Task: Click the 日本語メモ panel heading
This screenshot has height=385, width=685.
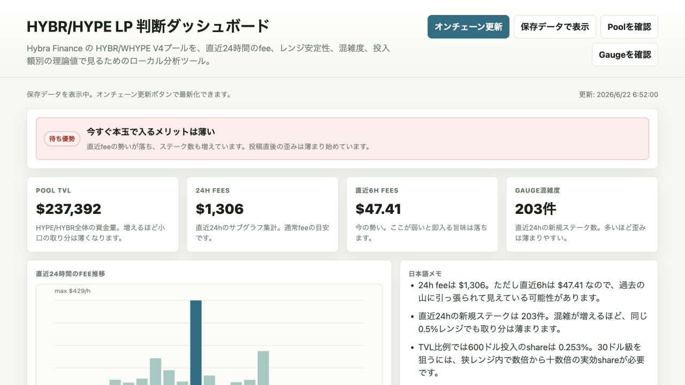Action: 425,274
